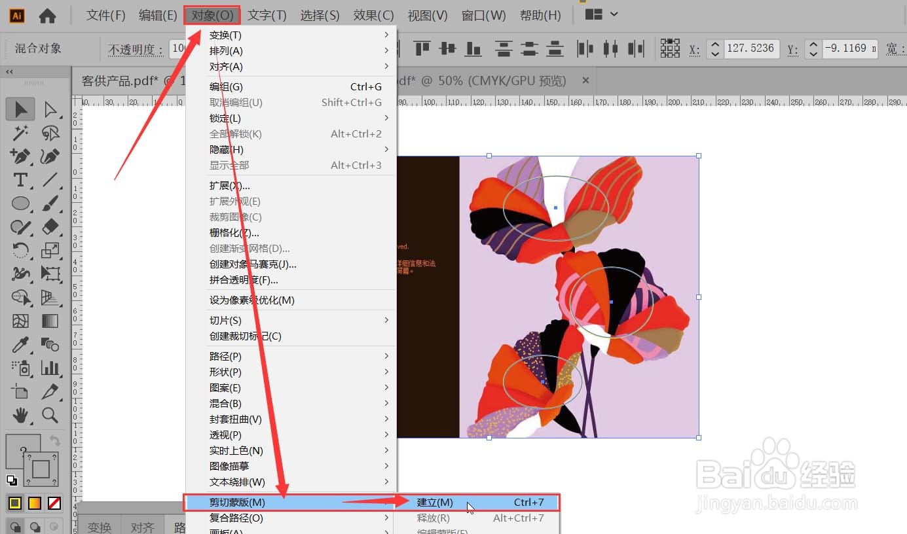
Task: Select the Eyedropper tool
Action: pos(20,344)
